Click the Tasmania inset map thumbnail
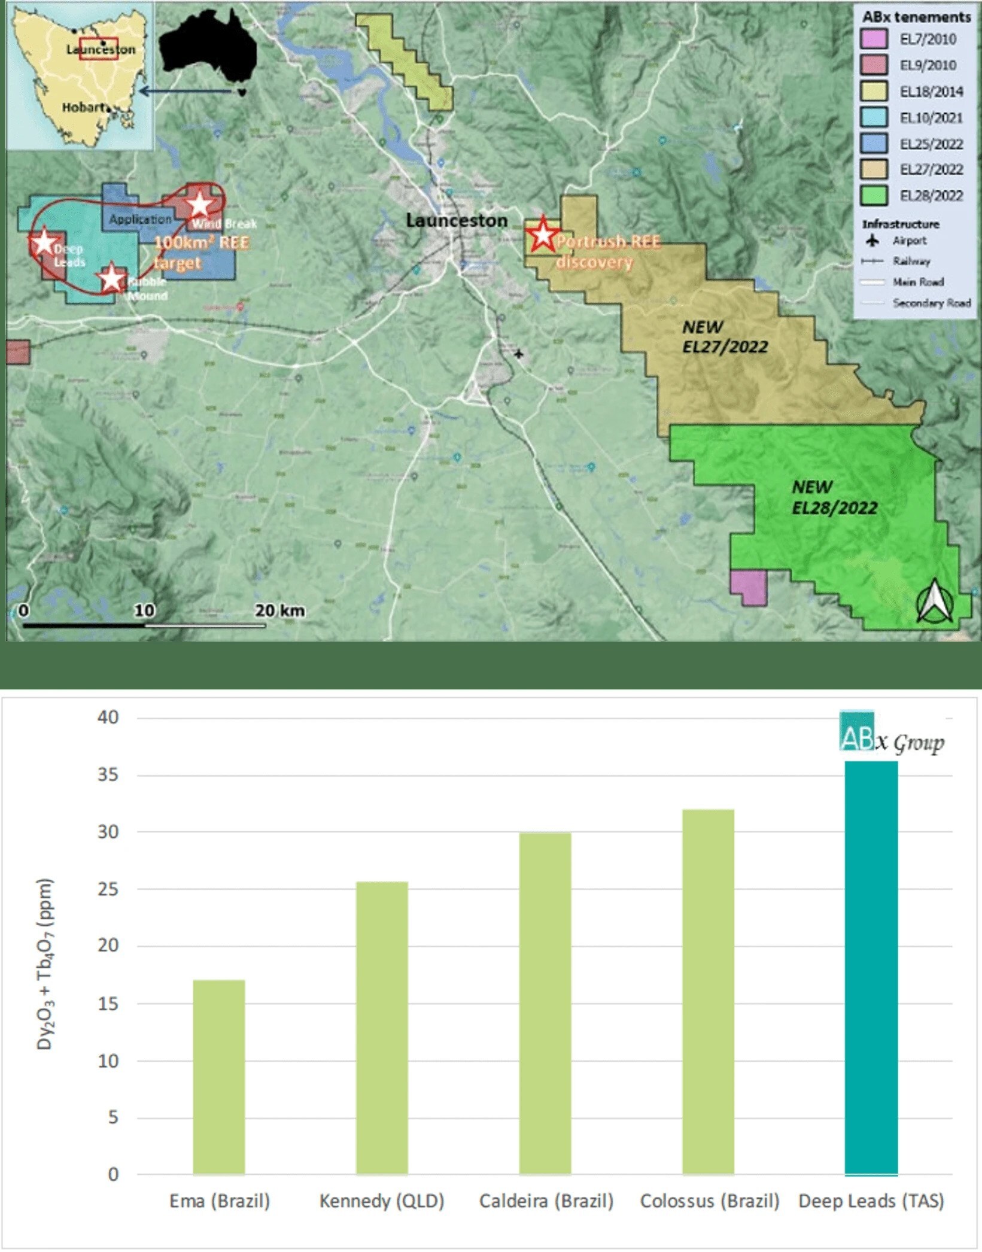Screen dimensions: 982x1252 [80, 75]
